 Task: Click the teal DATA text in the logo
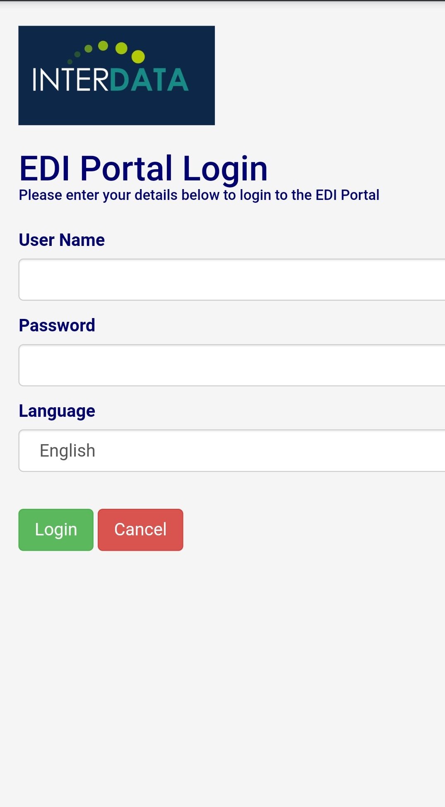click(149, 80)
